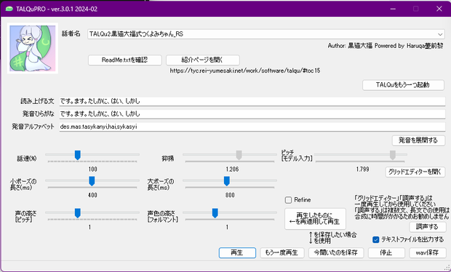The width and height of the screenshot is (451, 272).
Task: Enable the Refine checkbox
Action: coord(288,200)
